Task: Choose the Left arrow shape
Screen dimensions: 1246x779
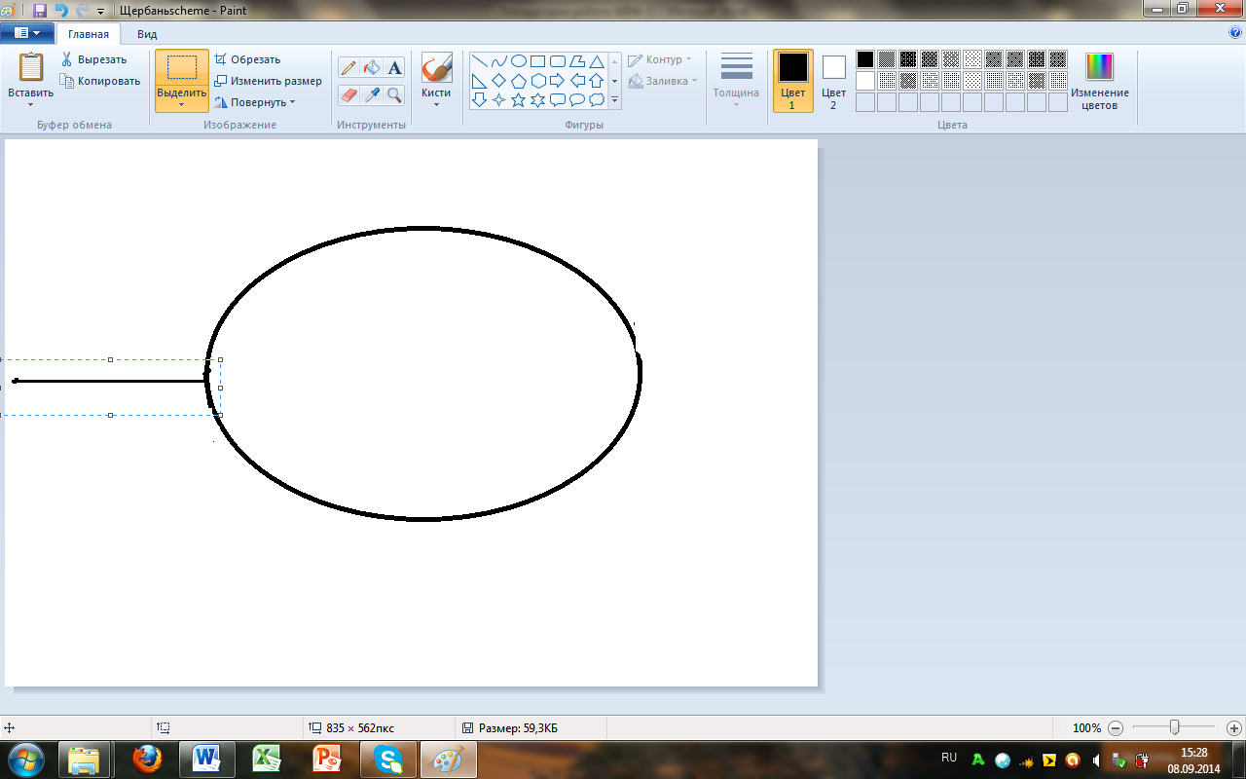Action: [577, 81]
